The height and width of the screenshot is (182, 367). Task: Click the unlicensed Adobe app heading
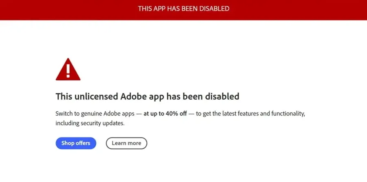pyautogui.click(x=147, y=97)
